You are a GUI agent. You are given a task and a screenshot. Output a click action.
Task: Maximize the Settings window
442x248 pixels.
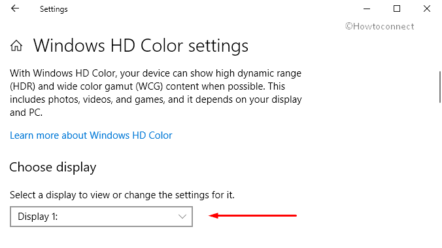point(397,9)
